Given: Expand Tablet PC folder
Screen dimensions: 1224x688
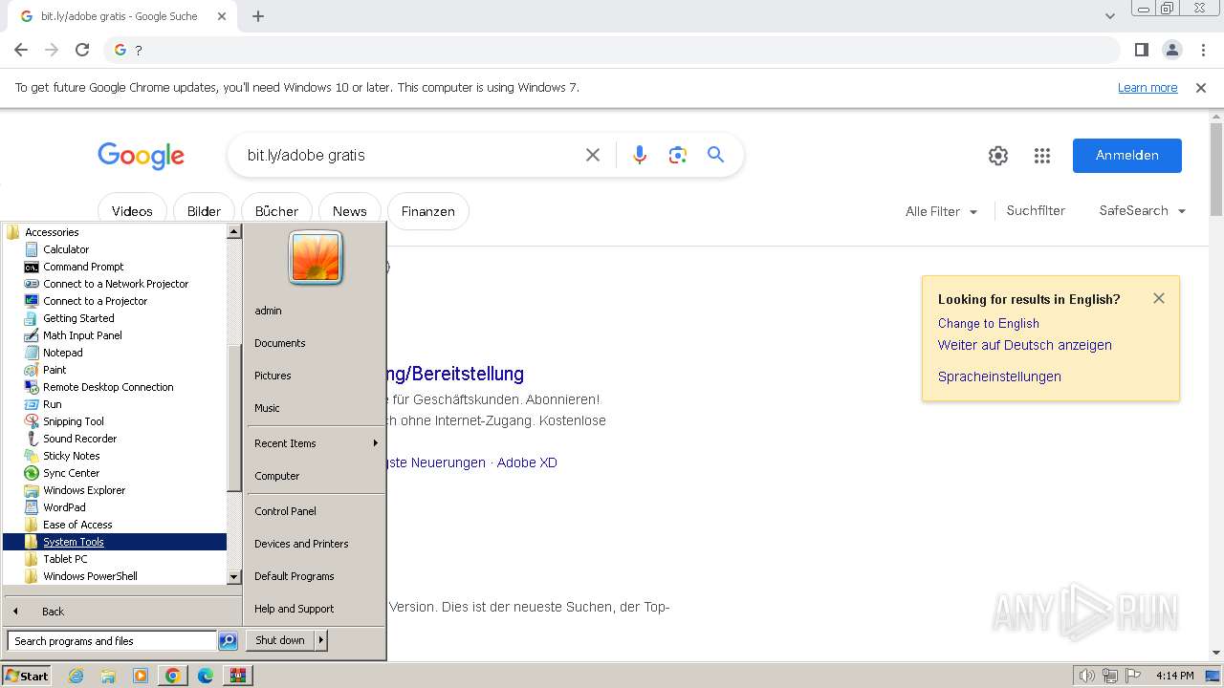Looking at the screenshot, I should 65,559.
